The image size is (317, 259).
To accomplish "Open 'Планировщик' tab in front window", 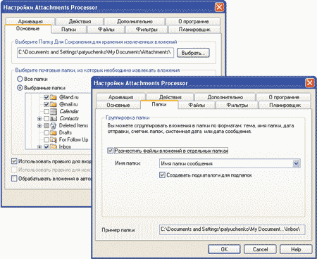I will tap(285, 105).
